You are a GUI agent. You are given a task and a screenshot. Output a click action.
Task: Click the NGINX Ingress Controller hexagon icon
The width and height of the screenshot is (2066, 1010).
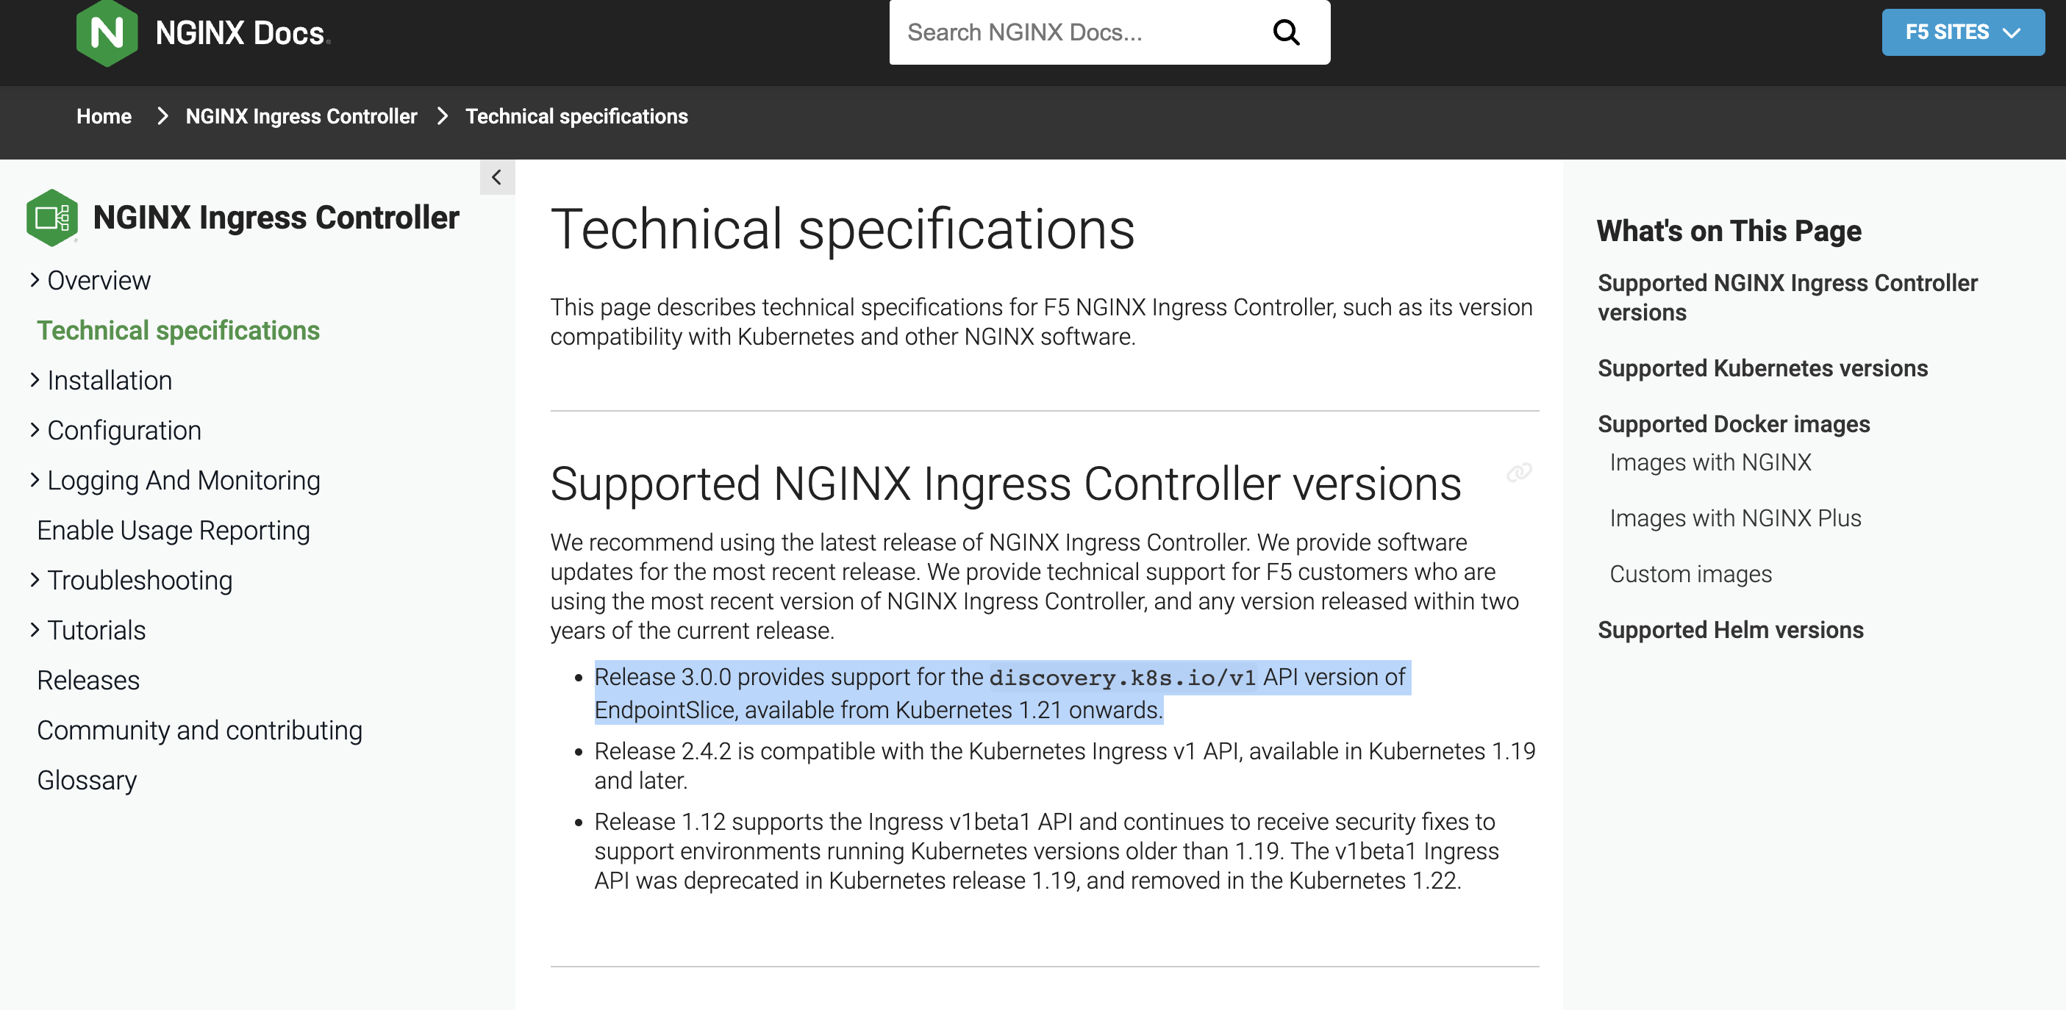click(52, 218)
